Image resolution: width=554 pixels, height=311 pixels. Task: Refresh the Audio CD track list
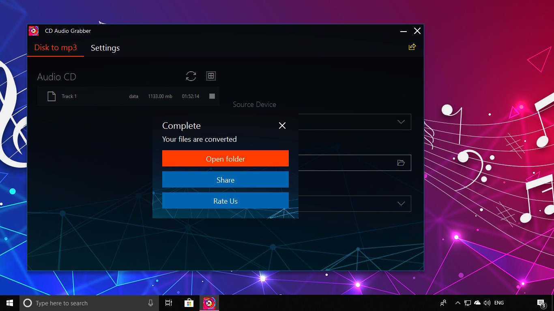click(x=191, y=76)
